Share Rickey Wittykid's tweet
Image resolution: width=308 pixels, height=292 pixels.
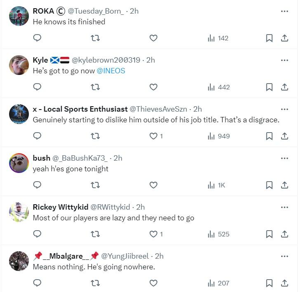click(284, 234)
